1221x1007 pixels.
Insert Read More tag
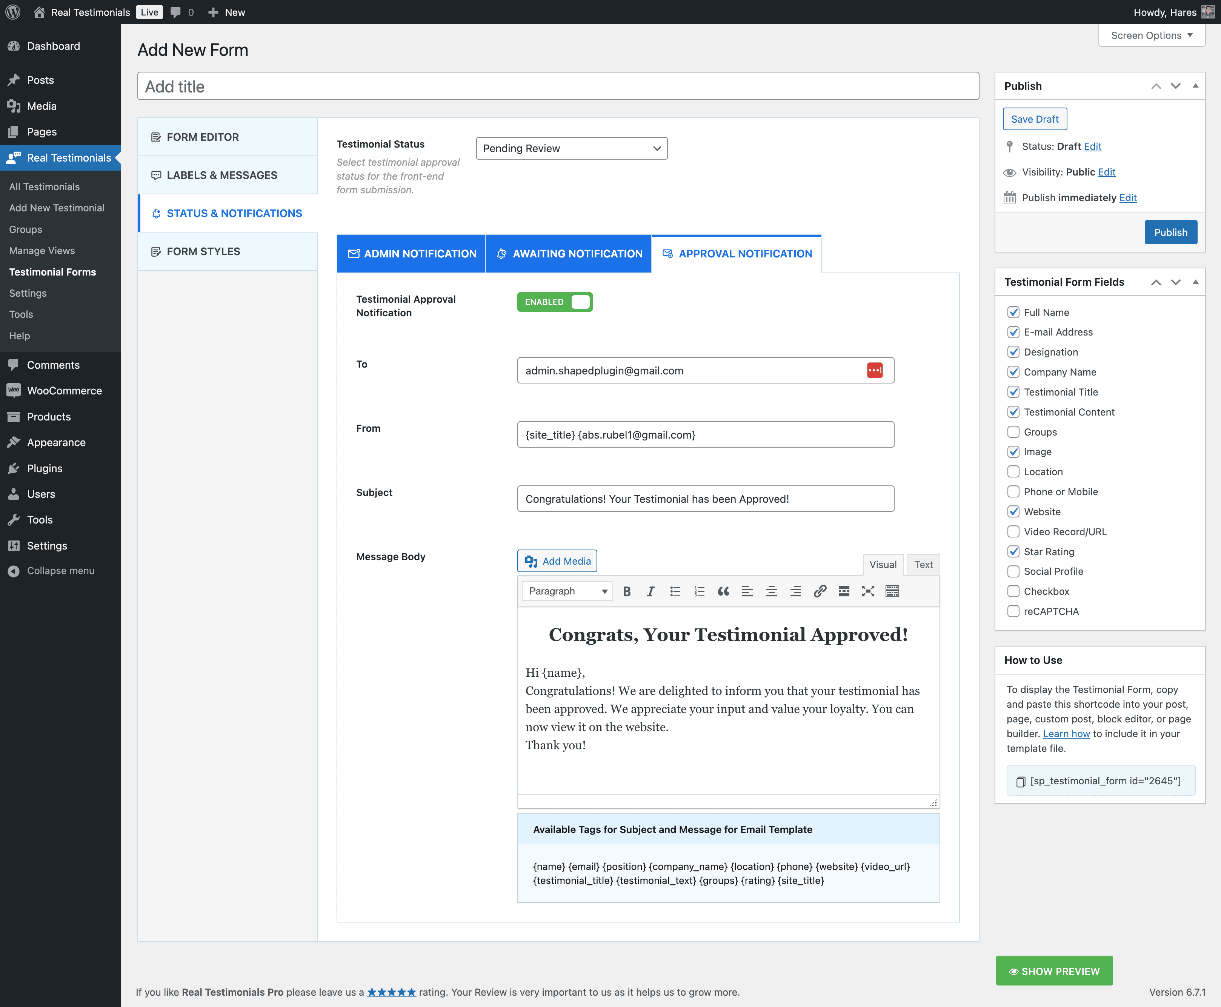point(844,591)
